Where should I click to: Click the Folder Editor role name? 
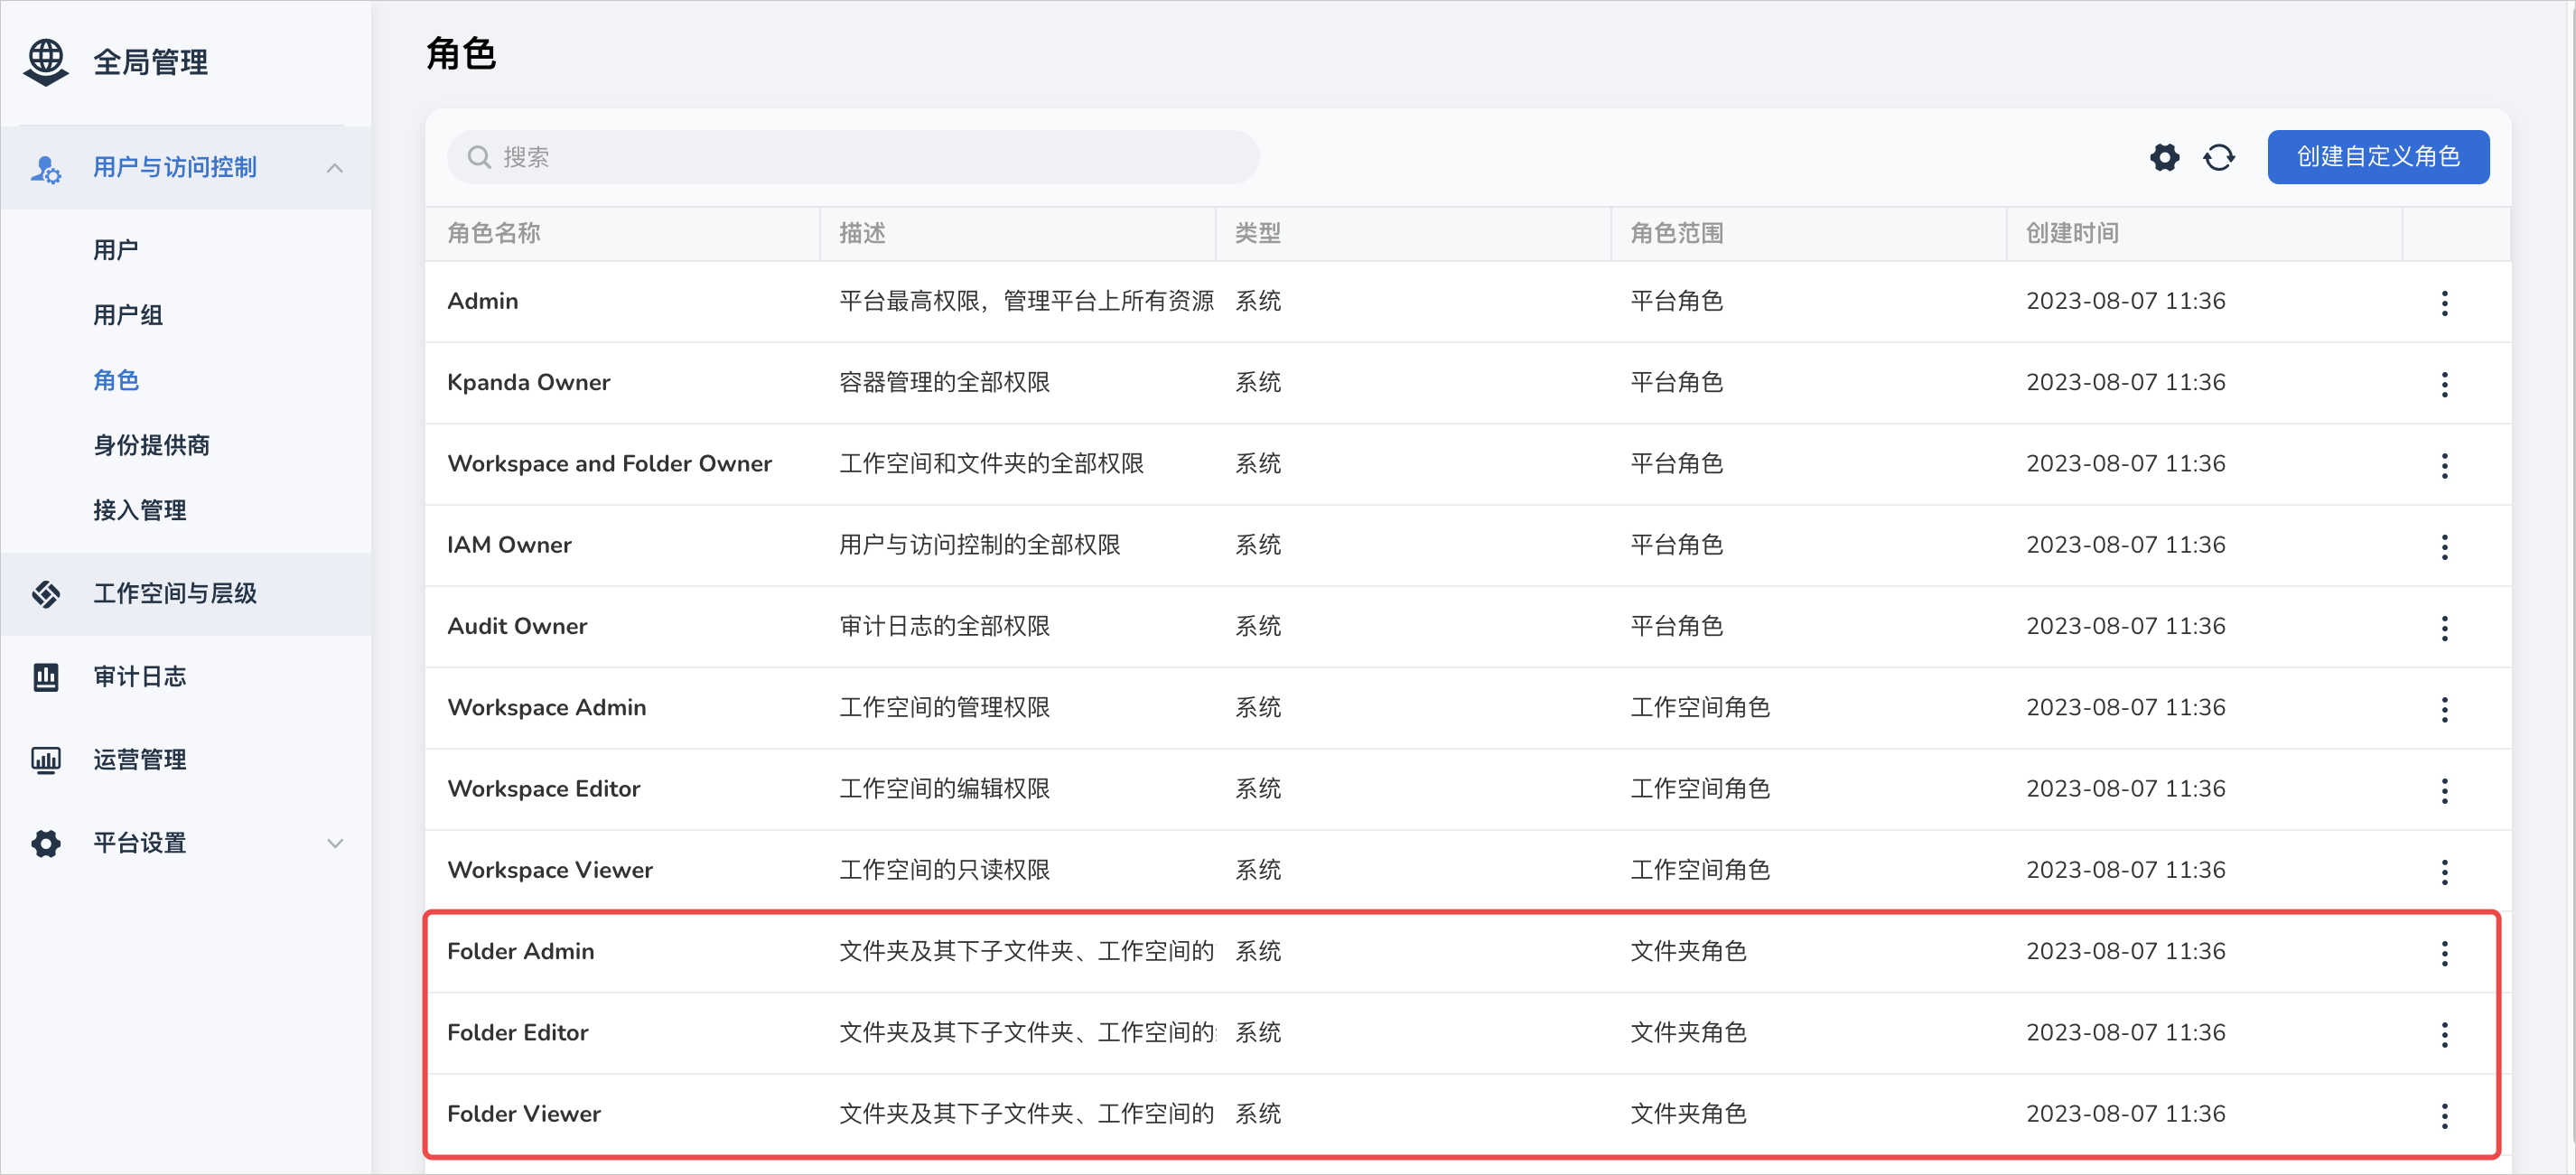tap(518, 1032)
